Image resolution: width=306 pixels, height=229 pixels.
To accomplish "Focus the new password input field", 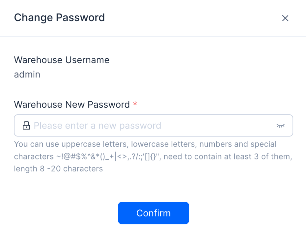I will click(153, 125).
